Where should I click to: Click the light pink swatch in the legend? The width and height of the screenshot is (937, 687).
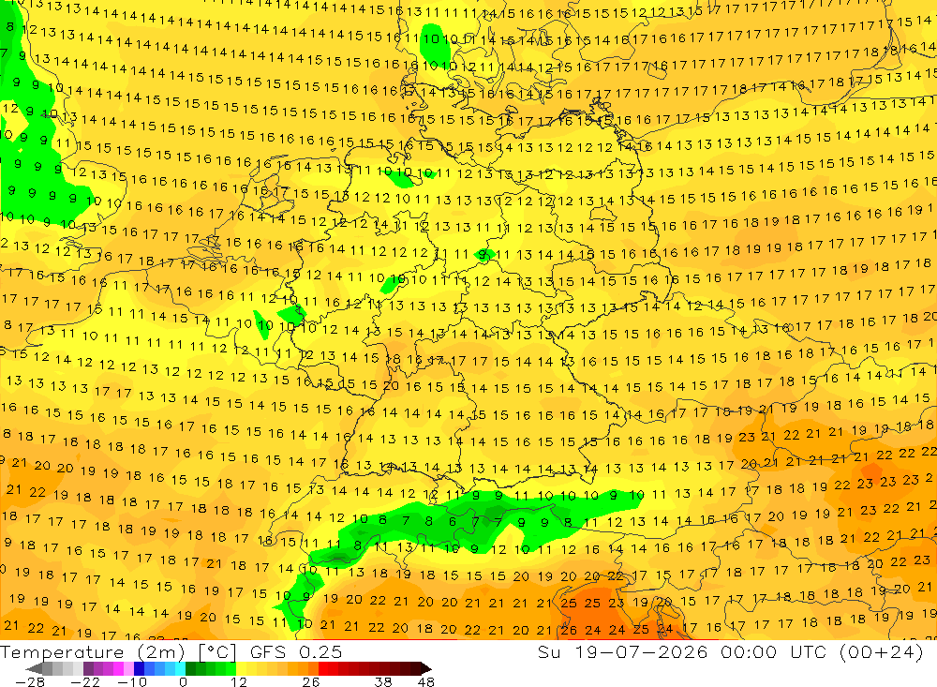128,668
